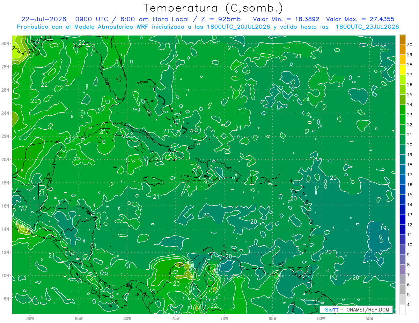Pick the teal swatch between 18 and 19
Screen dimensions: 419x323
[403, 160]
